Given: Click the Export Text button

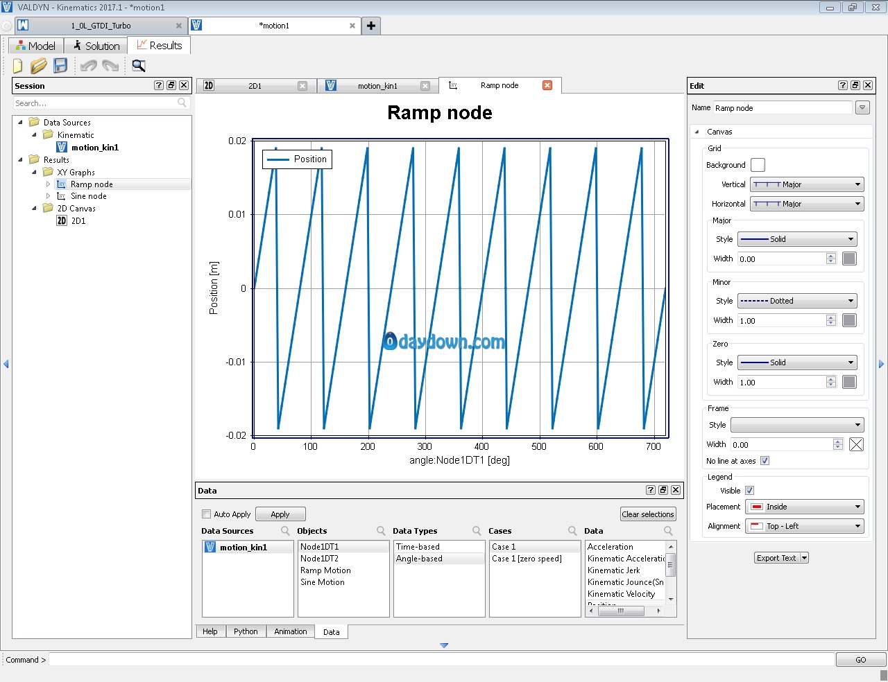Looking at the screenshot, I should click(x=776, y=558).
